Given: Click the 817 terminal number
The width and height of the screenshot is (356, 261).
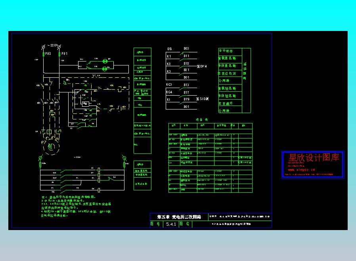Looking at the screenshot, I should coord(186,92).
